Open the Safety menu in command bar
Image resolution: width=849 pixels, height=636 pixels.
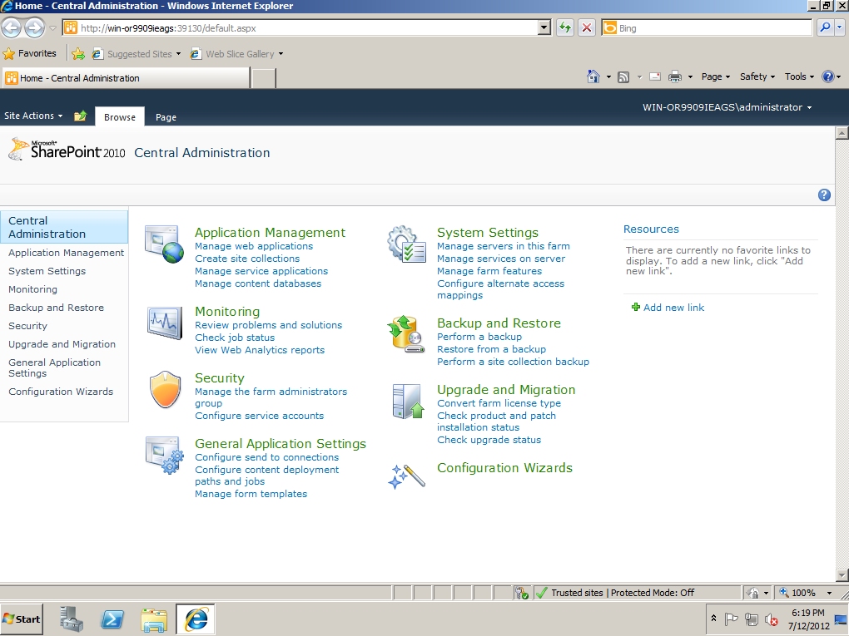(757, 76)
